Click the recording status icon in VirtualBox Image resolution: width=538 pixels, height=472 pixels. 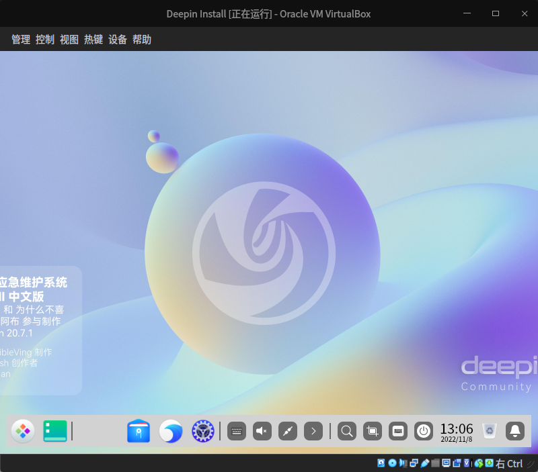pyautogui.click(x=457, y=463)
